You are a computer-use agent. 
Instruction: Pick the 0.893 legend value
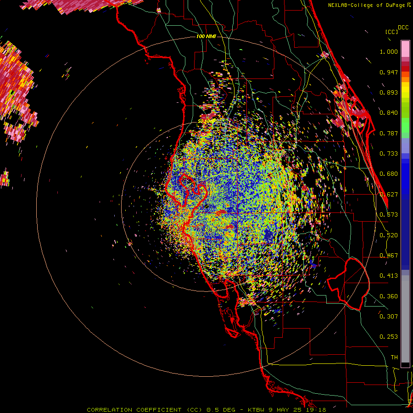389,92
